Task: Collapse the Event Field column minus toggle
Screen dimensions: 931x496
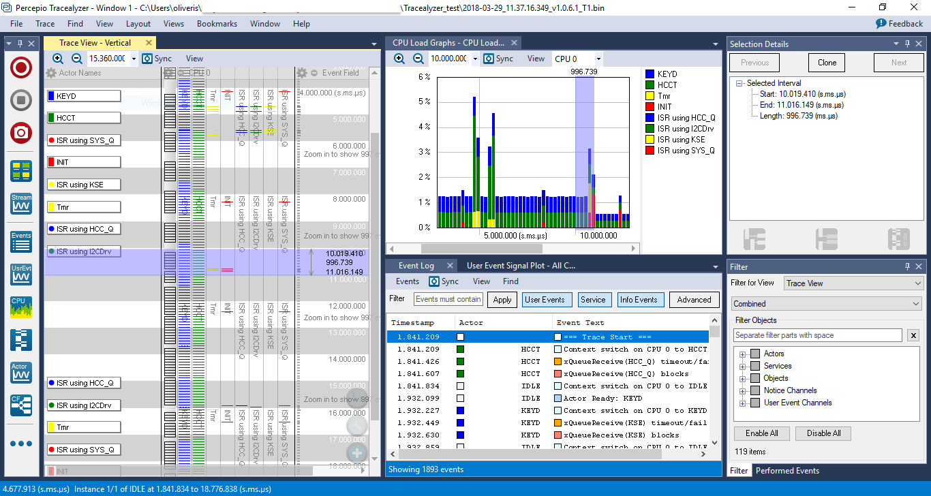Action: (x=314, y=73)
